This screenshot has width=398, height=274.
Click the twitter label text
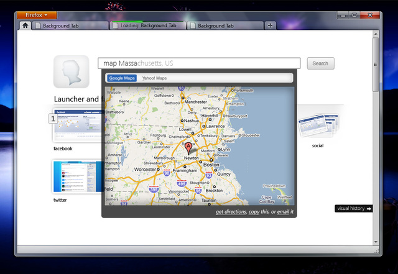pos(60,200)
